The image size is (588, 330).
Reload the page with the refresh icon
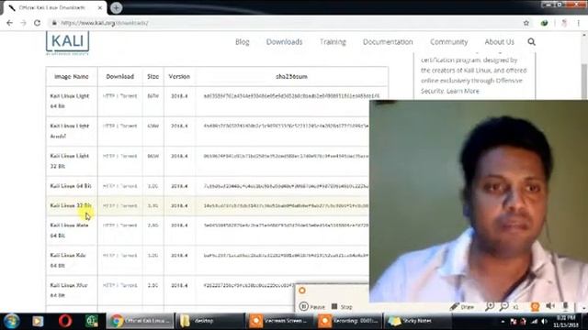coord(37,23)
